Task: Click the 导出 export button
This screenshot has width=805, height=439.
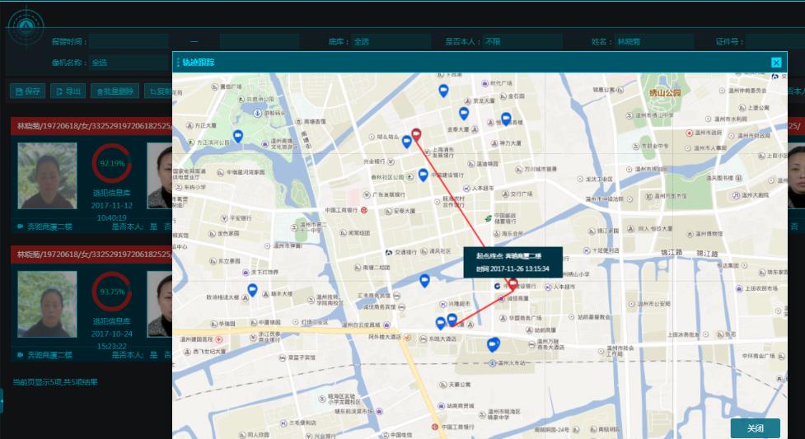Action: [x=68, y=91]
